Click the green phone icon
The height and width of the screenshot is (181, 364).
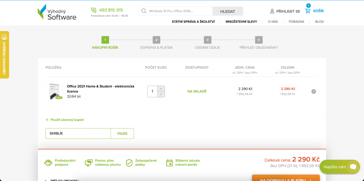tap(93, 10)
